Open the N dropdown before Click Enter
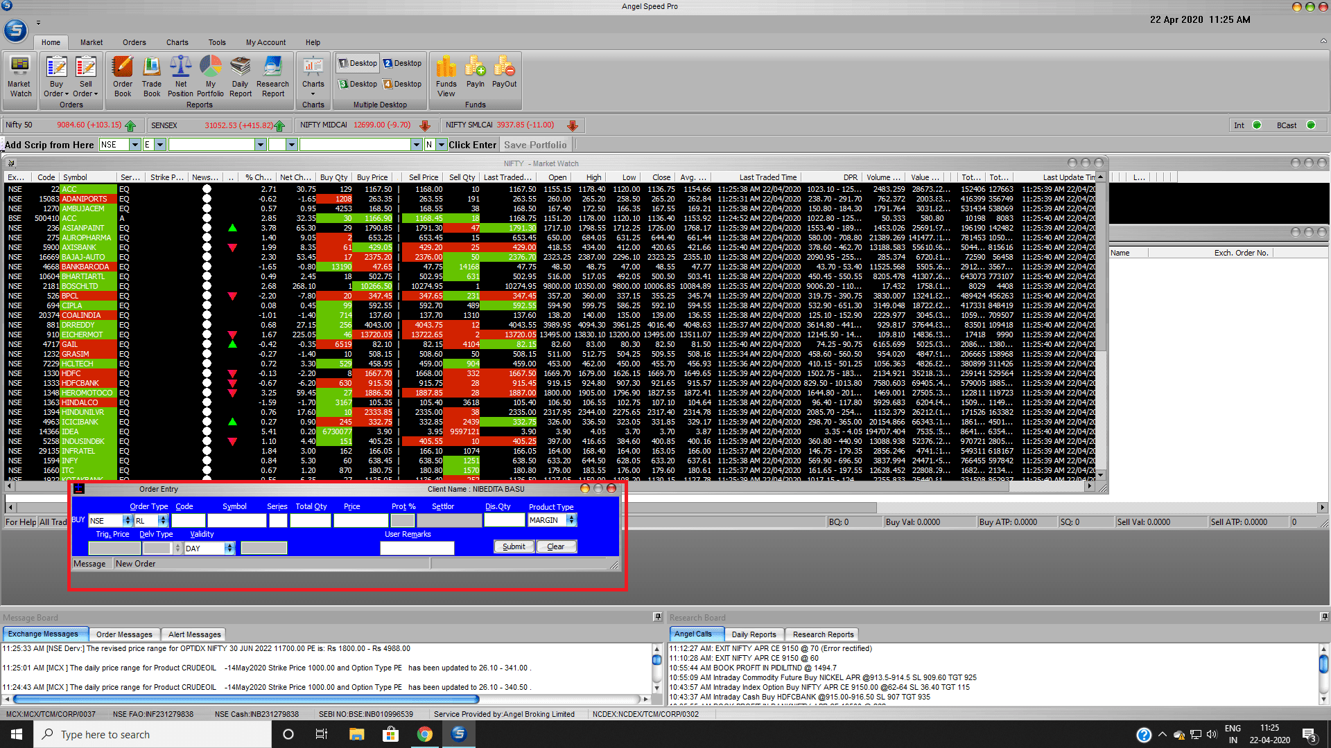 click(442, 145)
